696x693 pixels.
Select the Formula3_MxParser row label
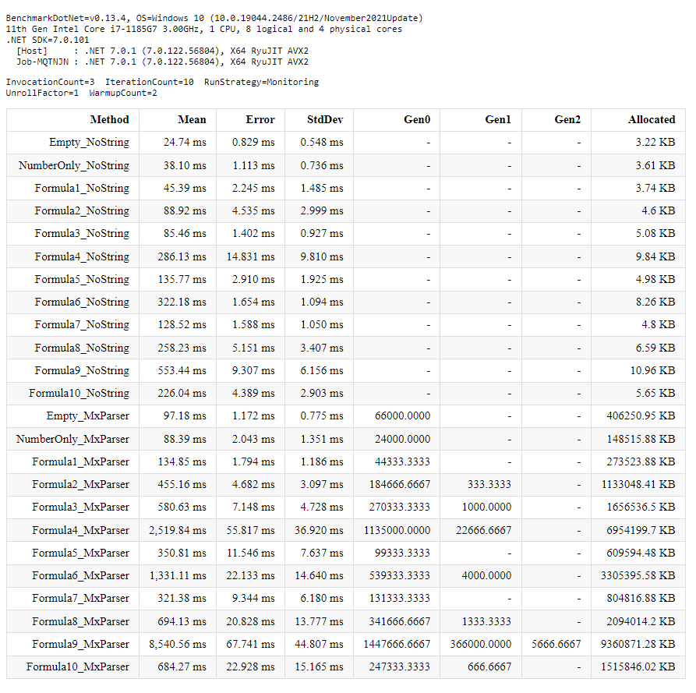coord(80,507)
